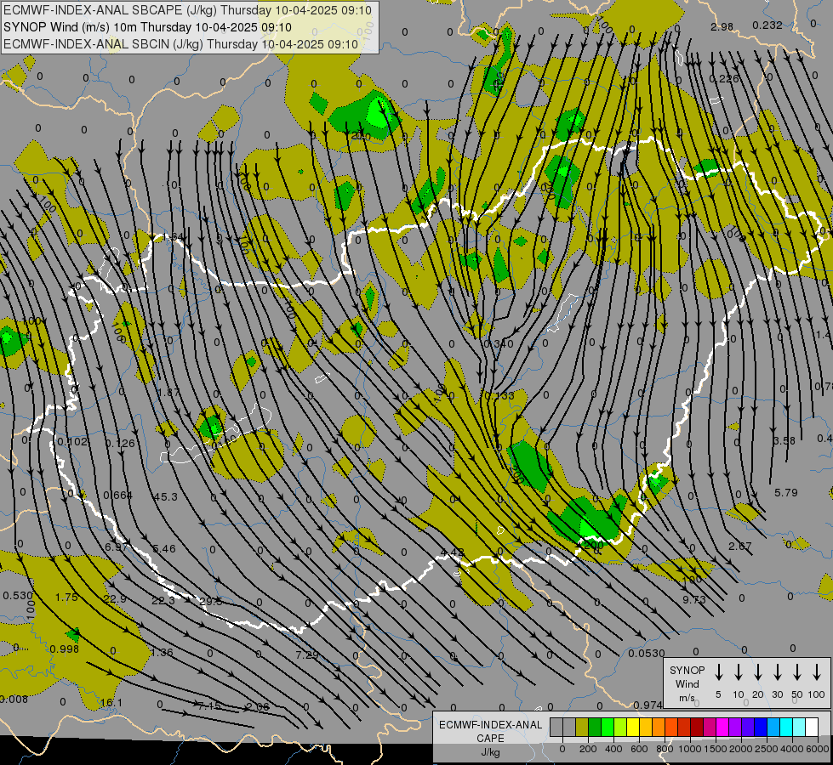The height and width of the screenshot is (765, 833).
Task: Select the pure yellow CAPE legend swatch
Action: point(633,728)
